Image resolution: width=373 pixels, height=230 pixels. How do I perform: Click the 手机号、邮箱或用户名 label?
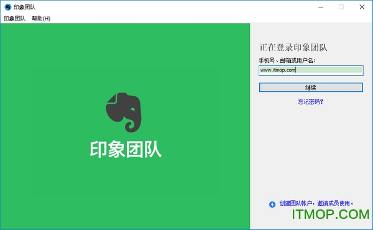pyautogui.click(x=287, y=60)
